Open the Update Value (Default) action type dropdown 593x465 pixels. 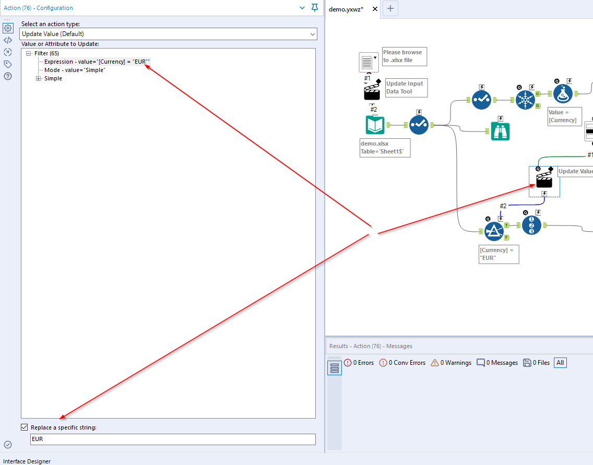pyautogui.click(x=312, y=33)
